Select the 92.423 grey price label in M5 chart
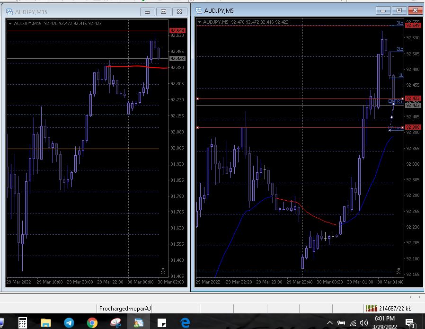425x329 pixels. click(413, 105)
